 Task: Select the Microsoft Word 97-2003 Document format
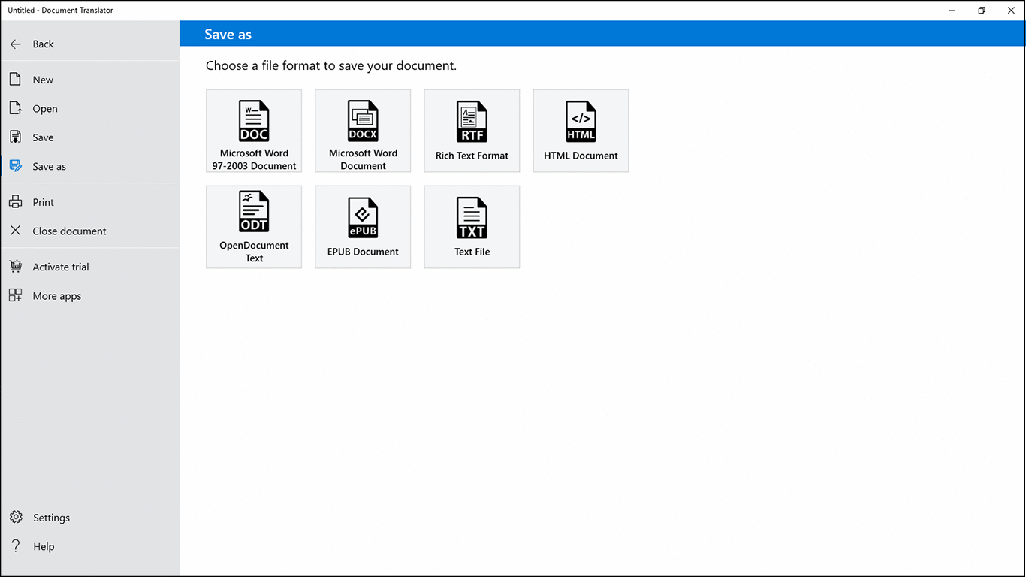pos(254,131)
